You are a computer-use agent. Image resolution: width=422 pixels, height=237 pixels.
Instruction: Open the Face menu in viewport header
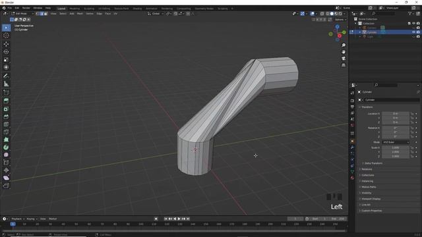coord(108,13)
